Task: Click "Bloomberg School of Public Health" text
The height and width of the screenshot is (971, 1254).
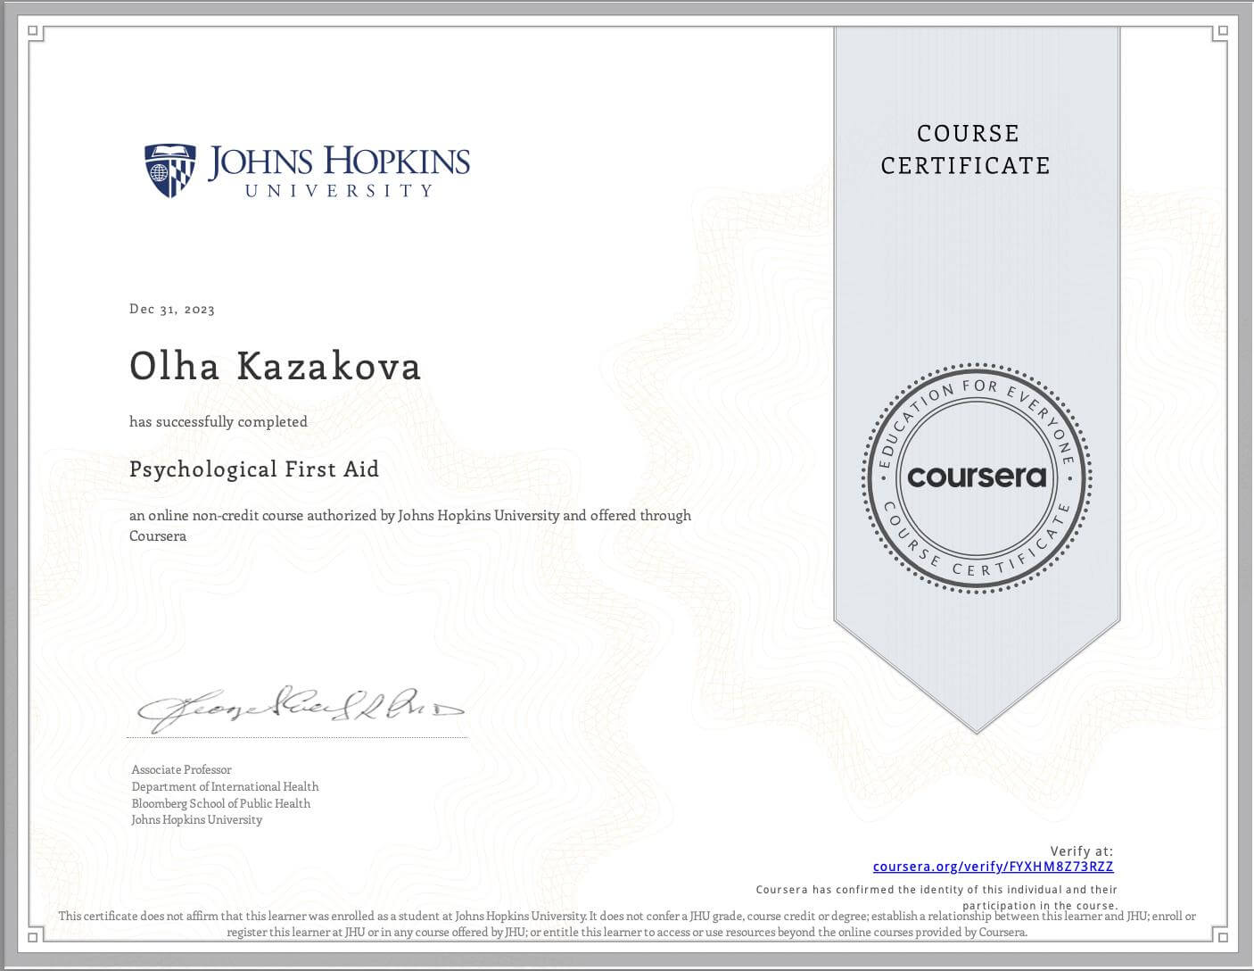Action: (x=221, y=803)
